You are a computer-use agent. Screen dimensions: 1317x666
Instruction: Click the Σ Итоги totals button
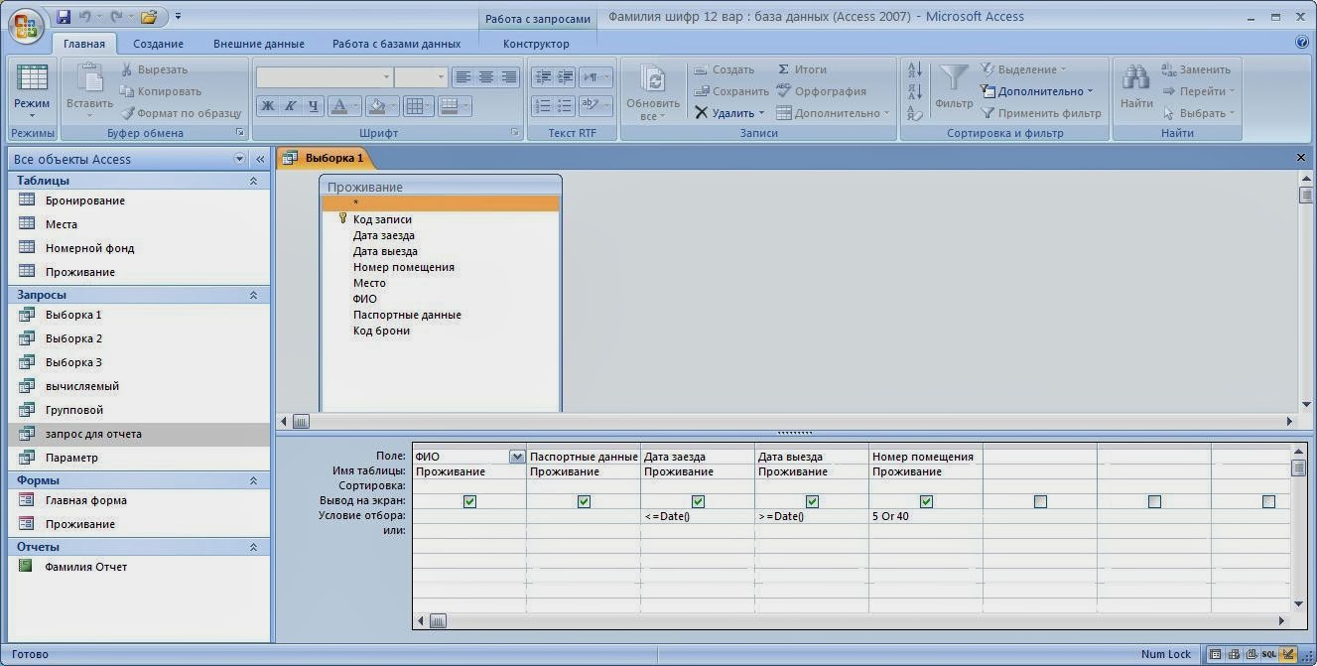click(802, 69)
